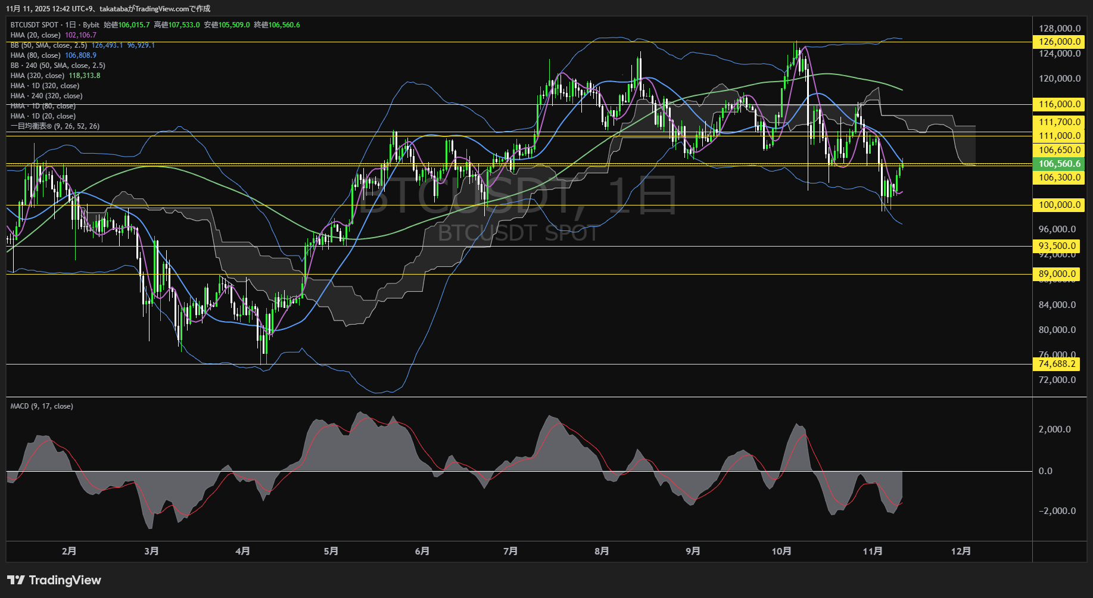
Task: Open the MACD (9, 17, close) legend
Action: (42, 406)
